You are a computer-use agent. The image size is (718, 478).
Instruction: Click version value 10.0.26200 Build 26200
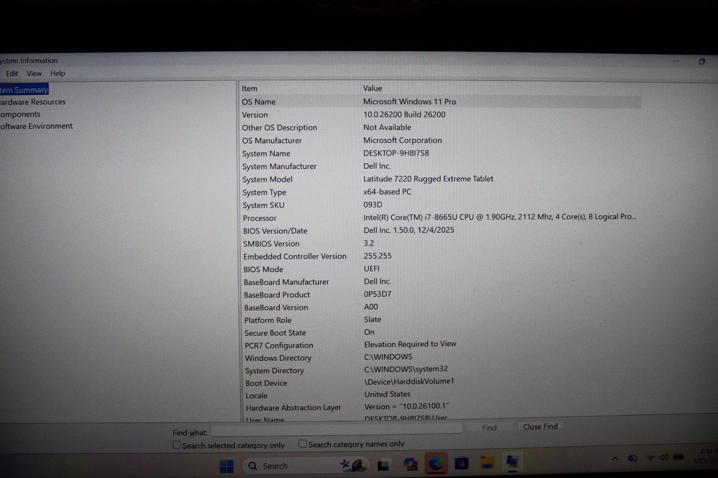[x=404, y=114]
